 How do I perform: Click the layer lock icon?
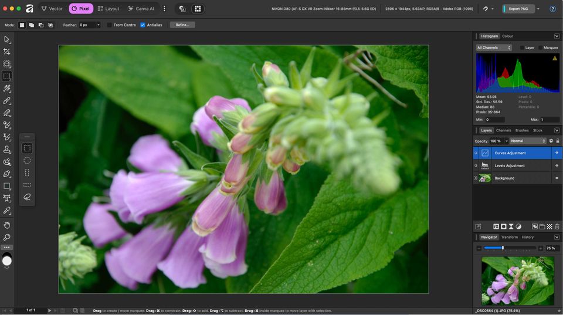(557, 141)
